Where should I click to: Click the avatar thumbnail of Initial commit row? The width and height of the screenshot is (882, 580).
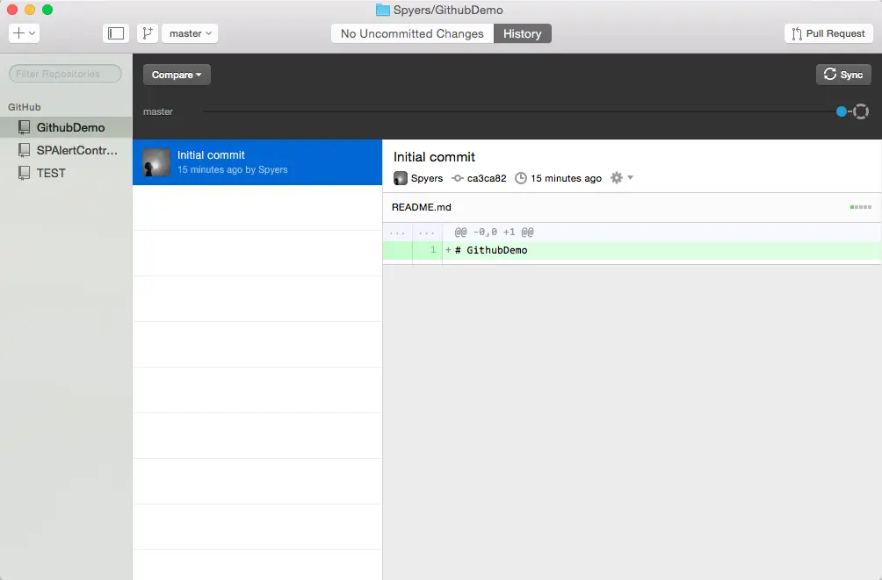pyautogui.click(x=156, y=161)
